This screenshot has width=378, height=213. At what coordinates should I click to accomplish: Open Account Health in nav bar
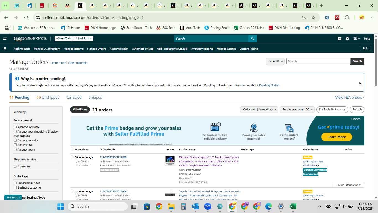119,49
